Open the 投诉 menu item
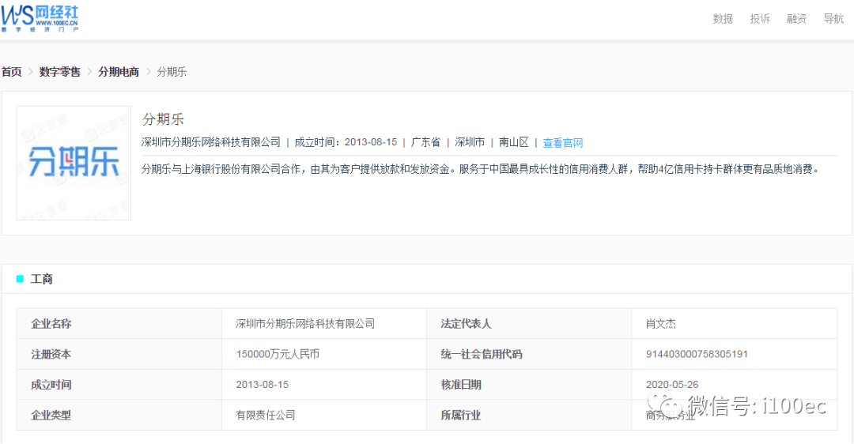Screen dimensions: 854x444 click(760, 19)
